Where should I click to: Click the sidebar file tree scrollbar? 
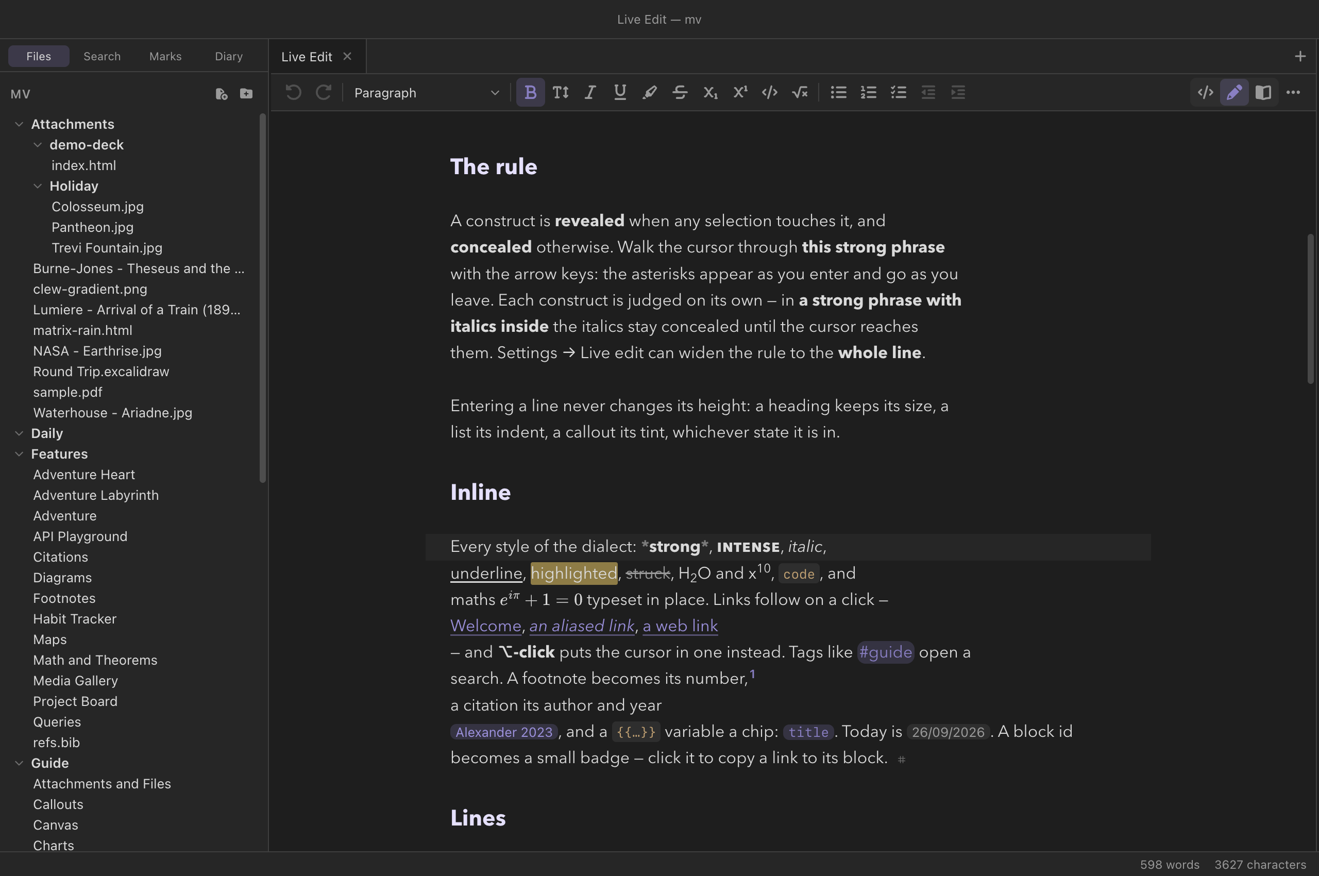[x=263, y=298]
